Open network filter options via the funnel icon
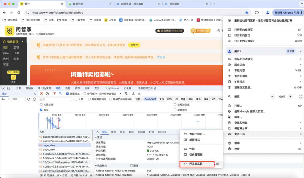The height and width of the screenshot is (178, 304). pos(55,93)
